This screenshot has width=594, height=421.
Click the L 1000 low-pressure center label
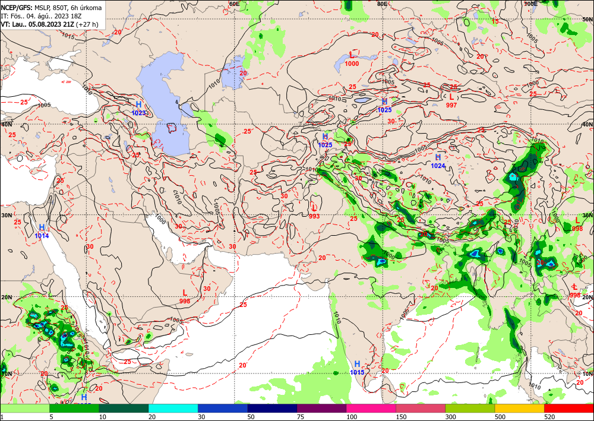[352, 59]
